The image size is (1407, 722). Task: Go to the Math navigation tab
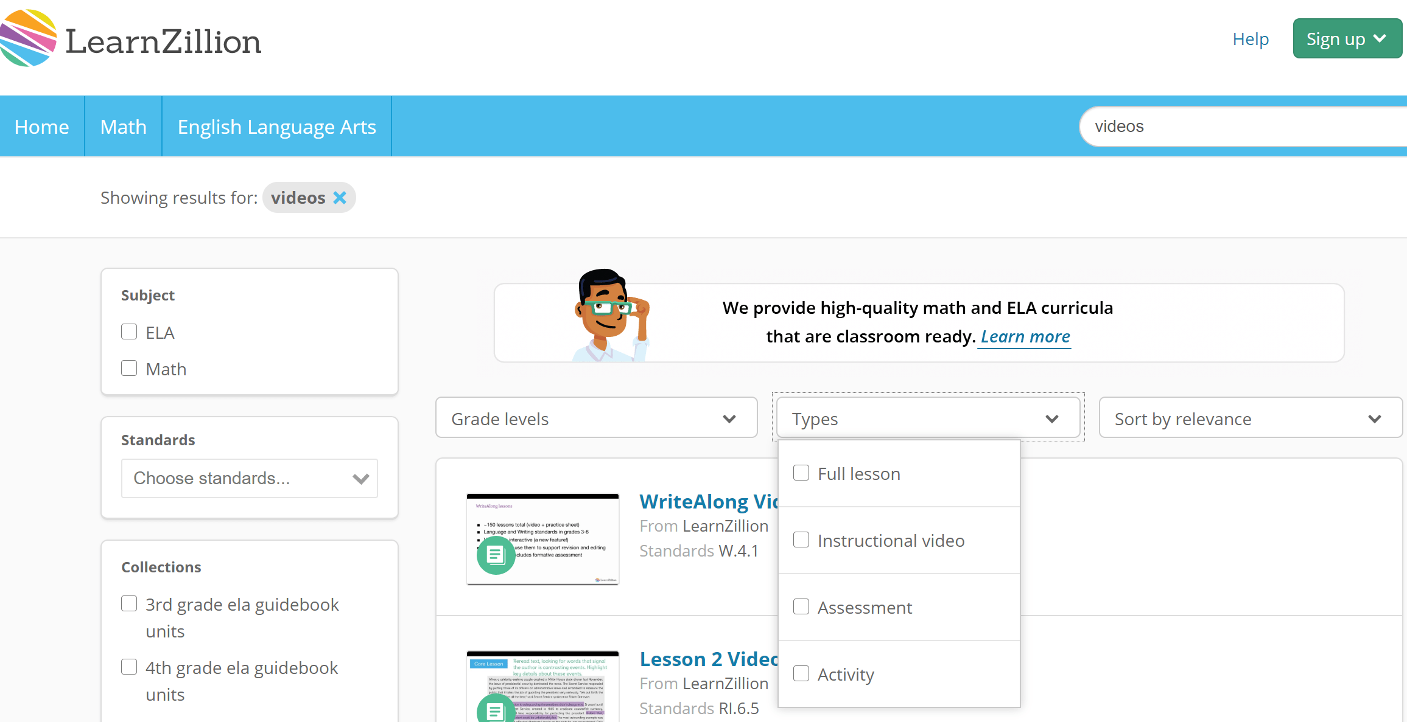123,127
